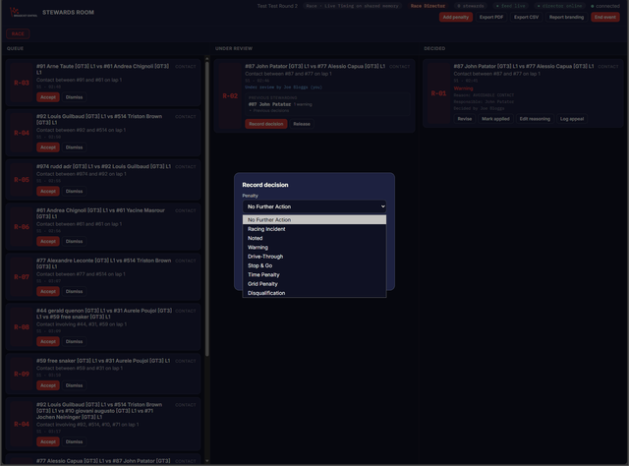
Task: Click the R-08 incident ID badge
Action: click(x=22, y=327)
